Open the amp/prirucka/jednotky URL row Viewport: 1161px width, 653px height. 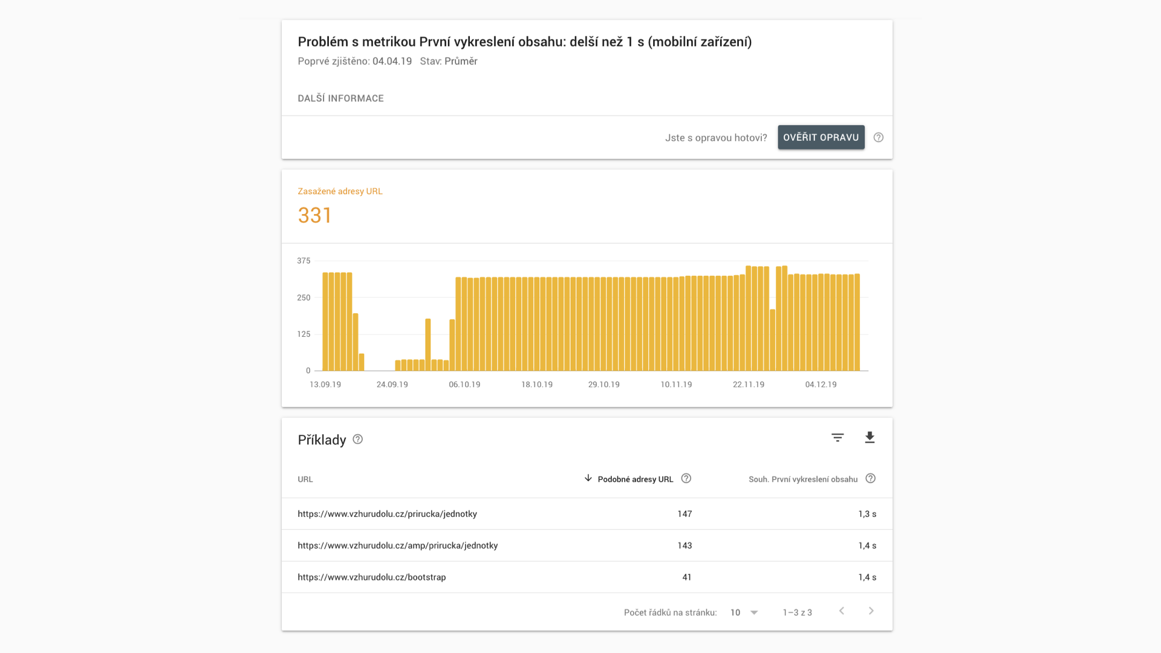click(397, 545)
